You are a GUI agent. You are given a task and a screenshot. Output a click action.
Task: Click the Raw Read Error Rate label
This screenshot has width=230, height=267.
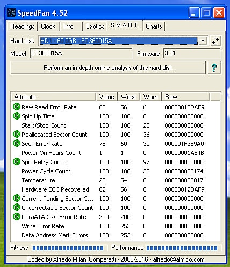pyautogui.click(x=49, y=107)
